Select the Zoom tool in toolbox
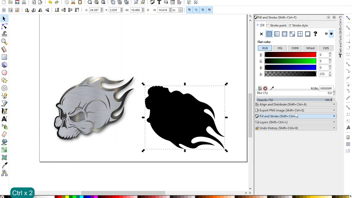The height and width of the screenshot is (198, 352). [4, 42]
